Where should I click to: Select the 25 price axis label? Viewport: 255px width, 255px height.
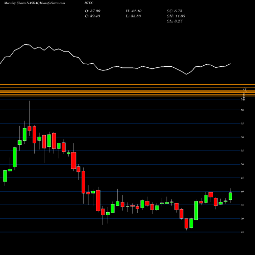click(x=242, y=232)
